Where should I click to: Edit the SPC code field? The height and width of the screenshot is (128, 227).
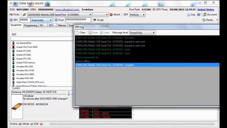[25, 20]
